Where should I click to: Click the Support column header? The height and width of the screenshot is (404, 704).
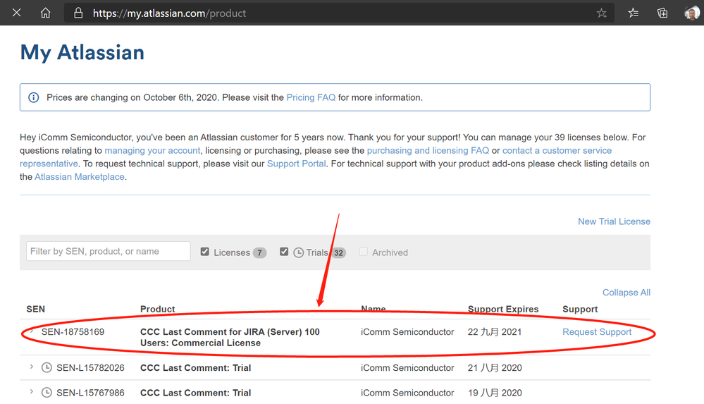pos(580,310)
